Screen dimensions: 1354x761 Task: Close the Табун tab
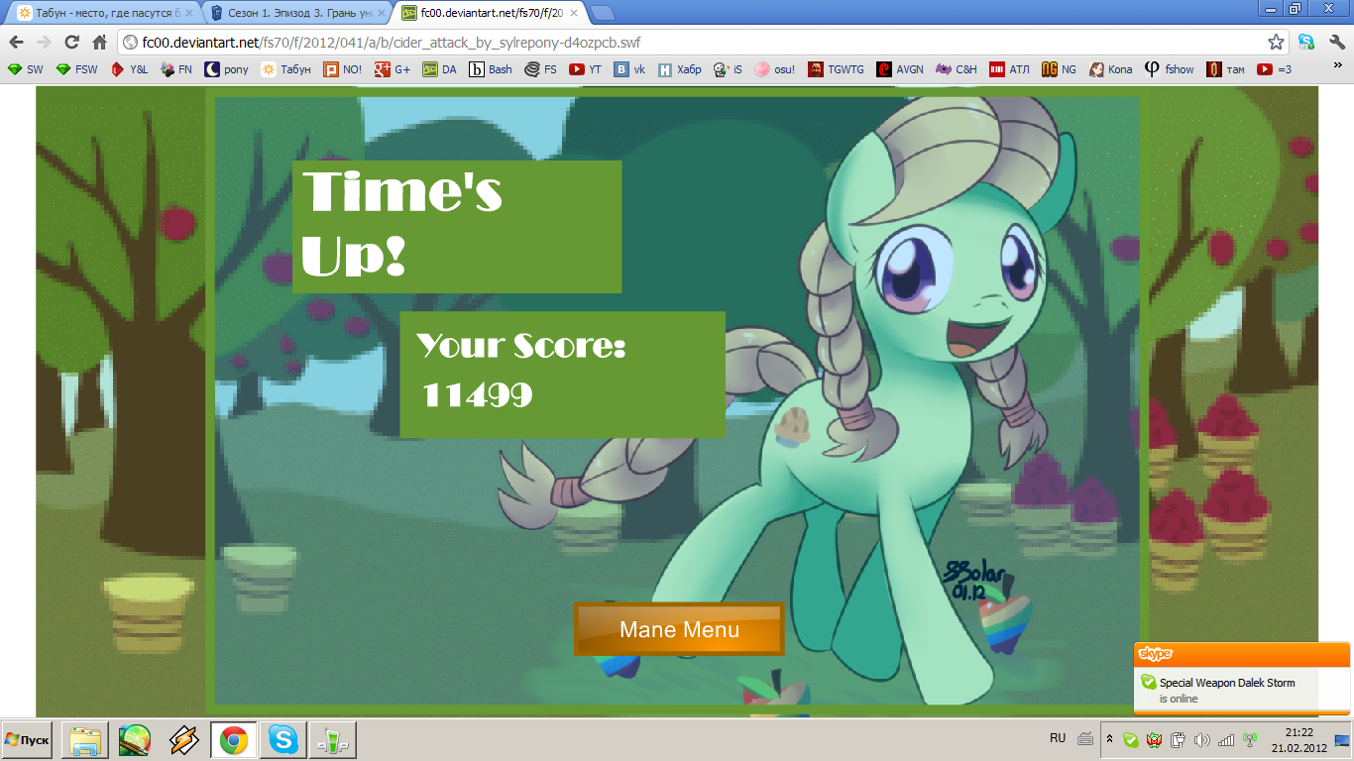pos(188,14)
